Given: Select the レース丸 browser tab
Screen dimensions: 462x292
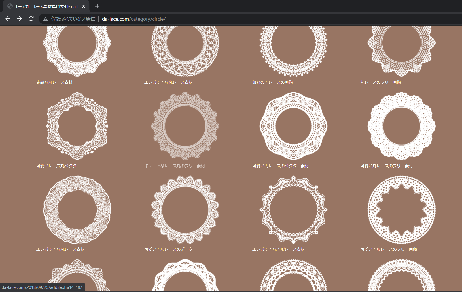Looking at the screenshot, I should [46, 6].
